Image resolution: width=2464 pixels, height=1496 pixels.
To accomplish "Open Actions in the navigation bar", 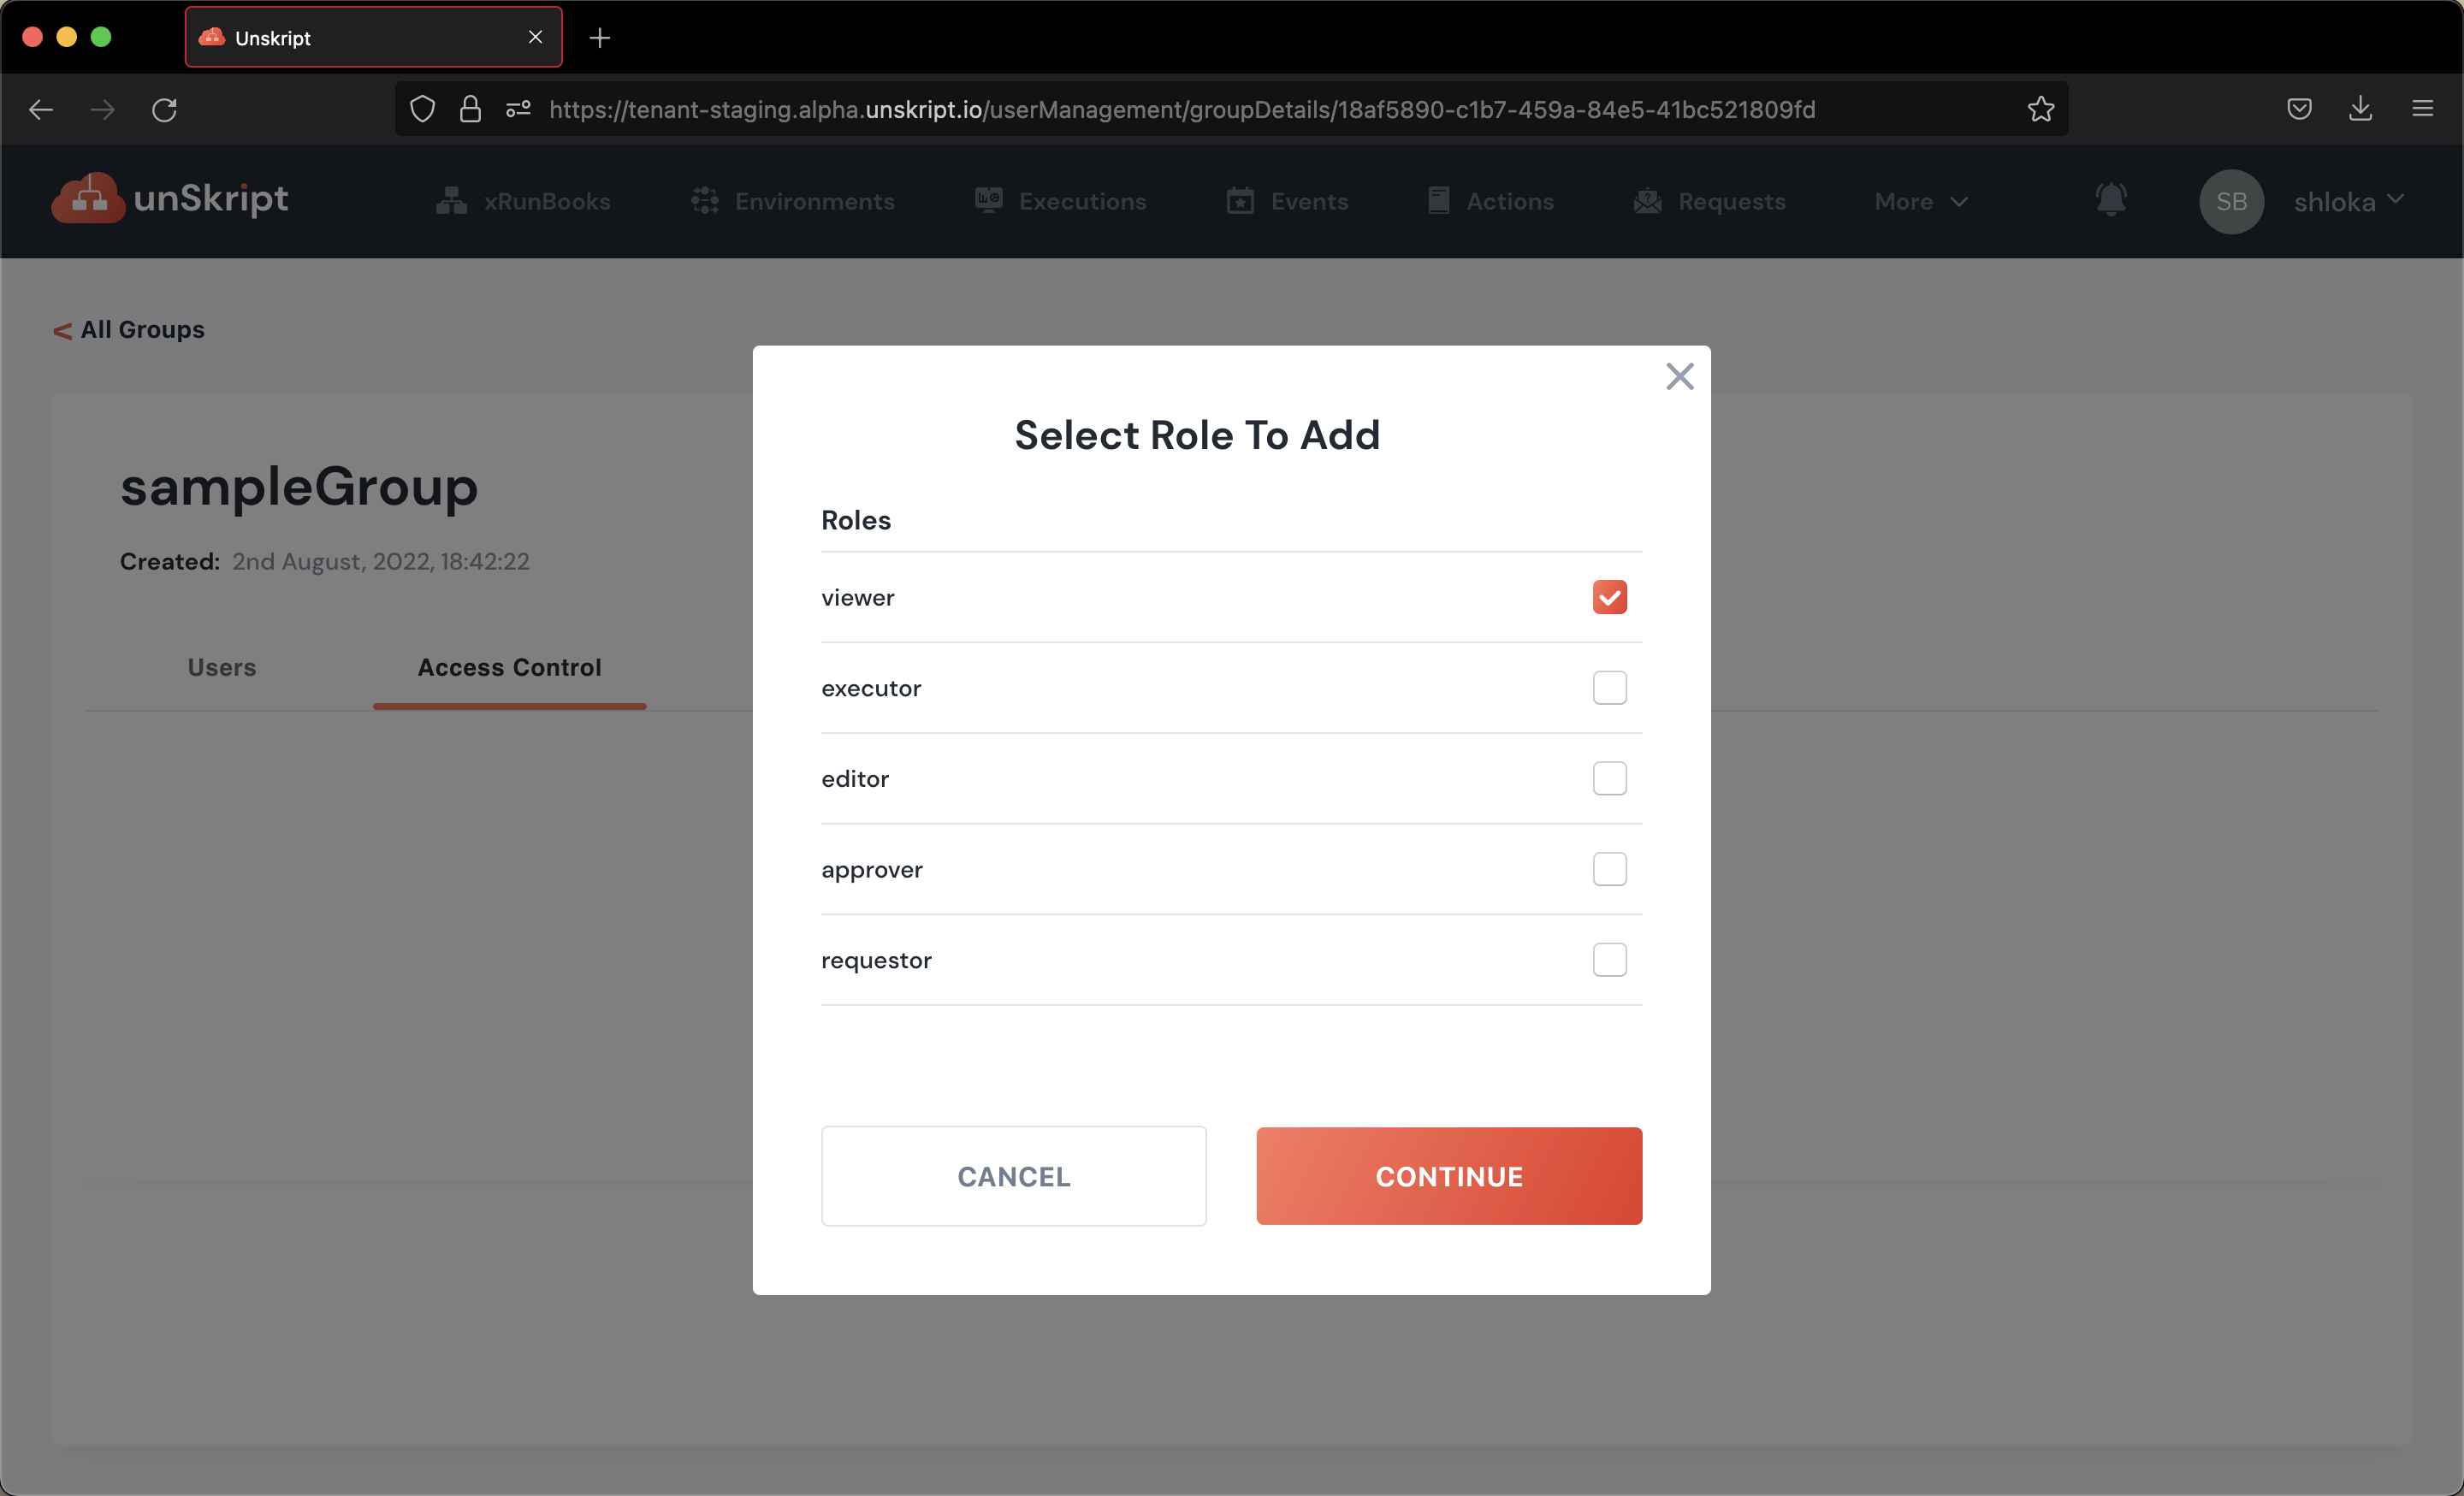I will [x=1491, y=201].
